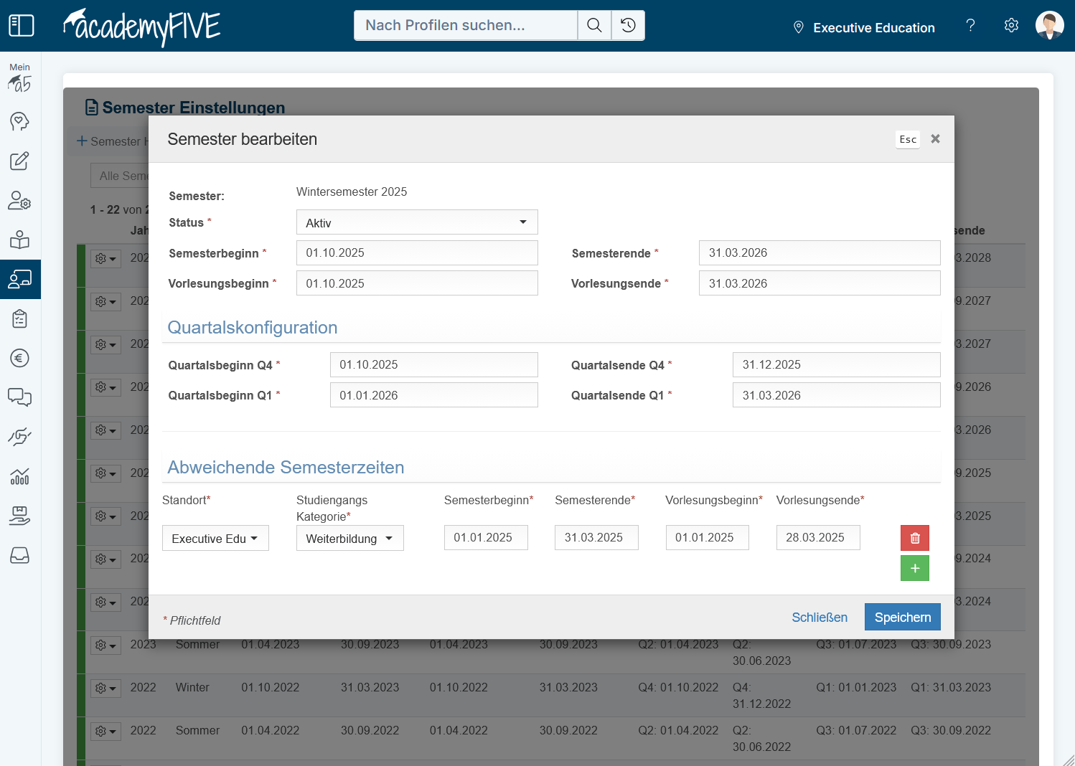Add a deviating semester row with the green plus
1075x766 pixels.
(x=915, y=568)
